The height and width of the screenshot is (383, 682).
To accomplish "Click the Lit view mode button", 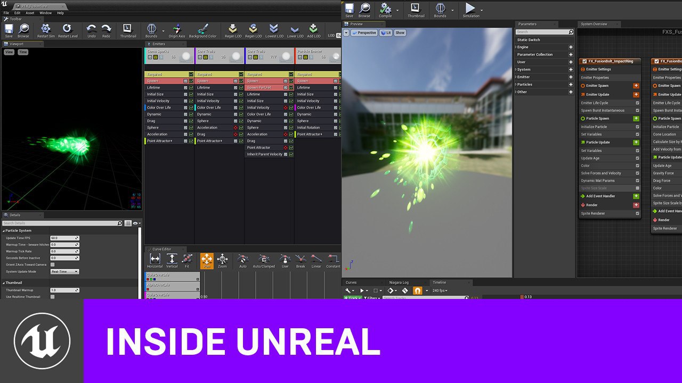I will point(386,32).
